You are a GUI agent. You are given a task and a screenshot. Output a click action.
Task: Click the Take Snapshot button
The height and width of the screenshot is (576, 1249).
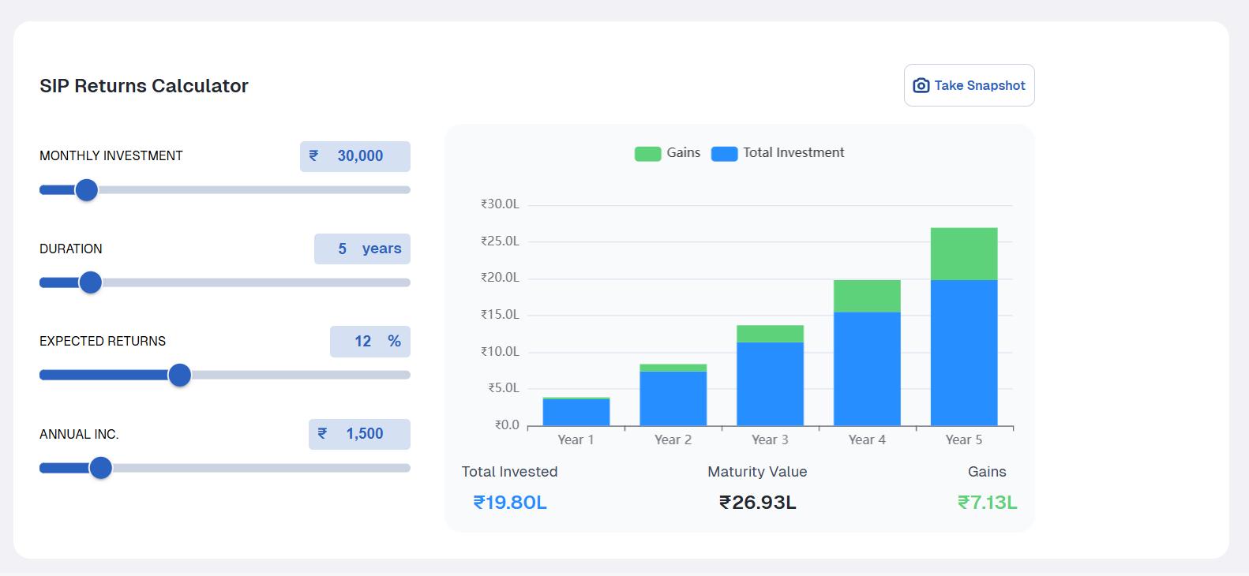[x=969, y=85]
